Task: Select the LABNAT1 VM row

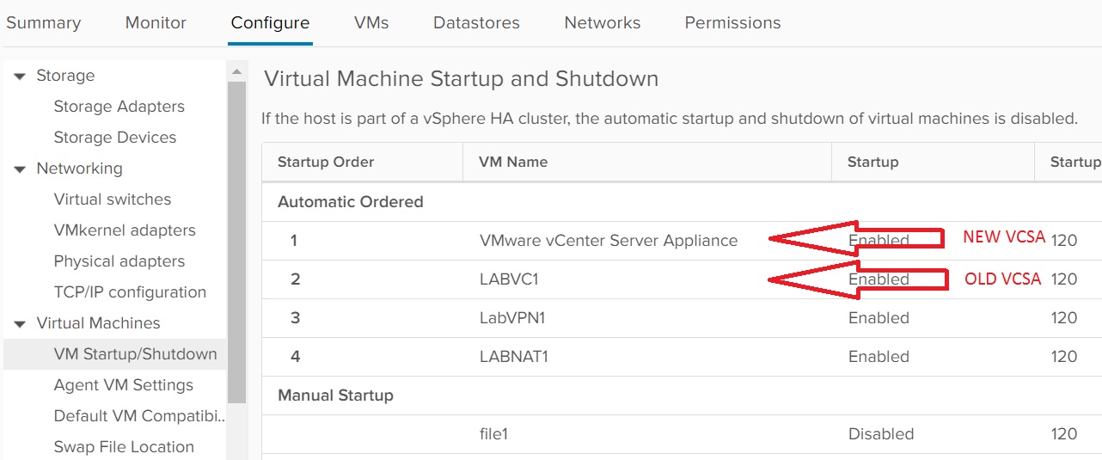Action: (x=682, y=357)
